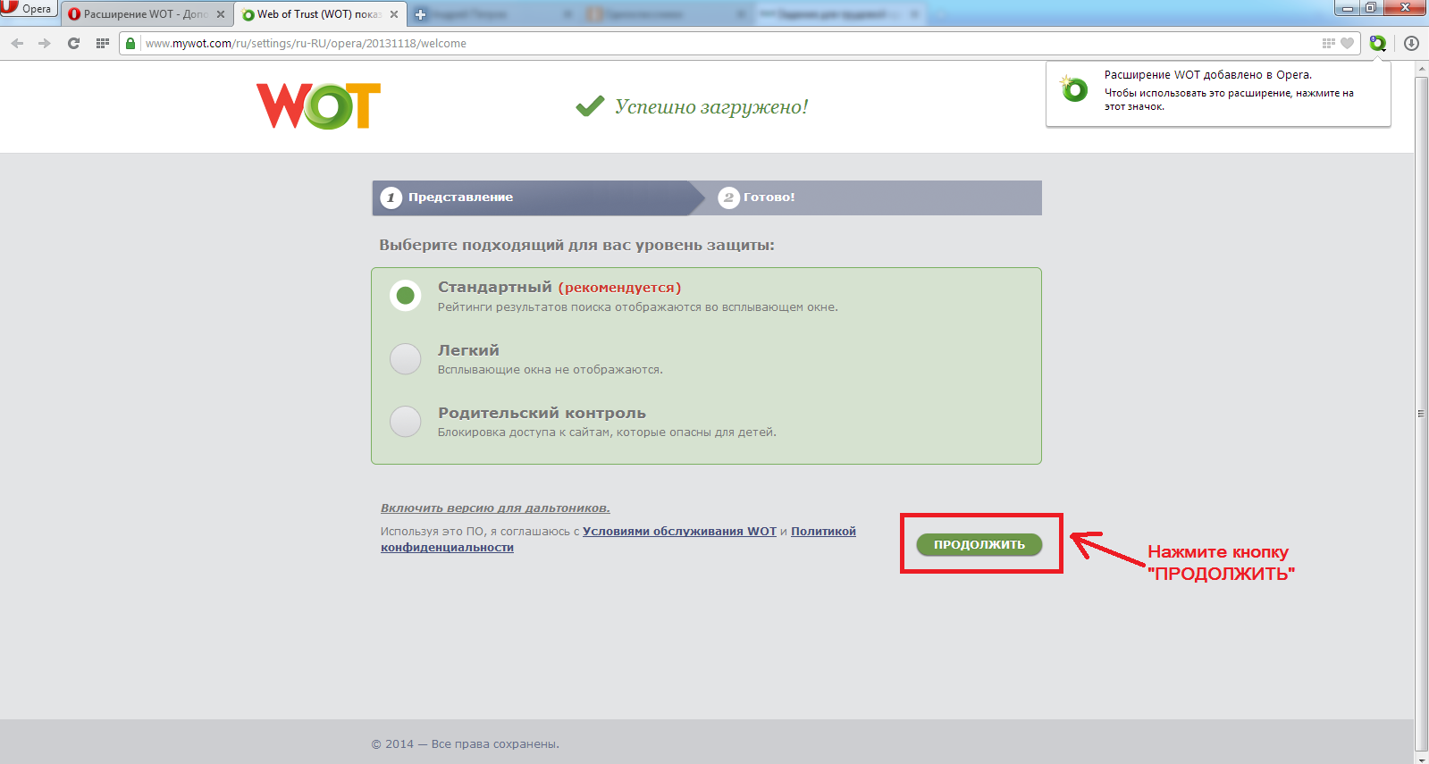Open 'Условиями обслуживания WOT' link
The width and height of the screenshot is (1429, 764).
pyautogui.click(x=679, y=531)
